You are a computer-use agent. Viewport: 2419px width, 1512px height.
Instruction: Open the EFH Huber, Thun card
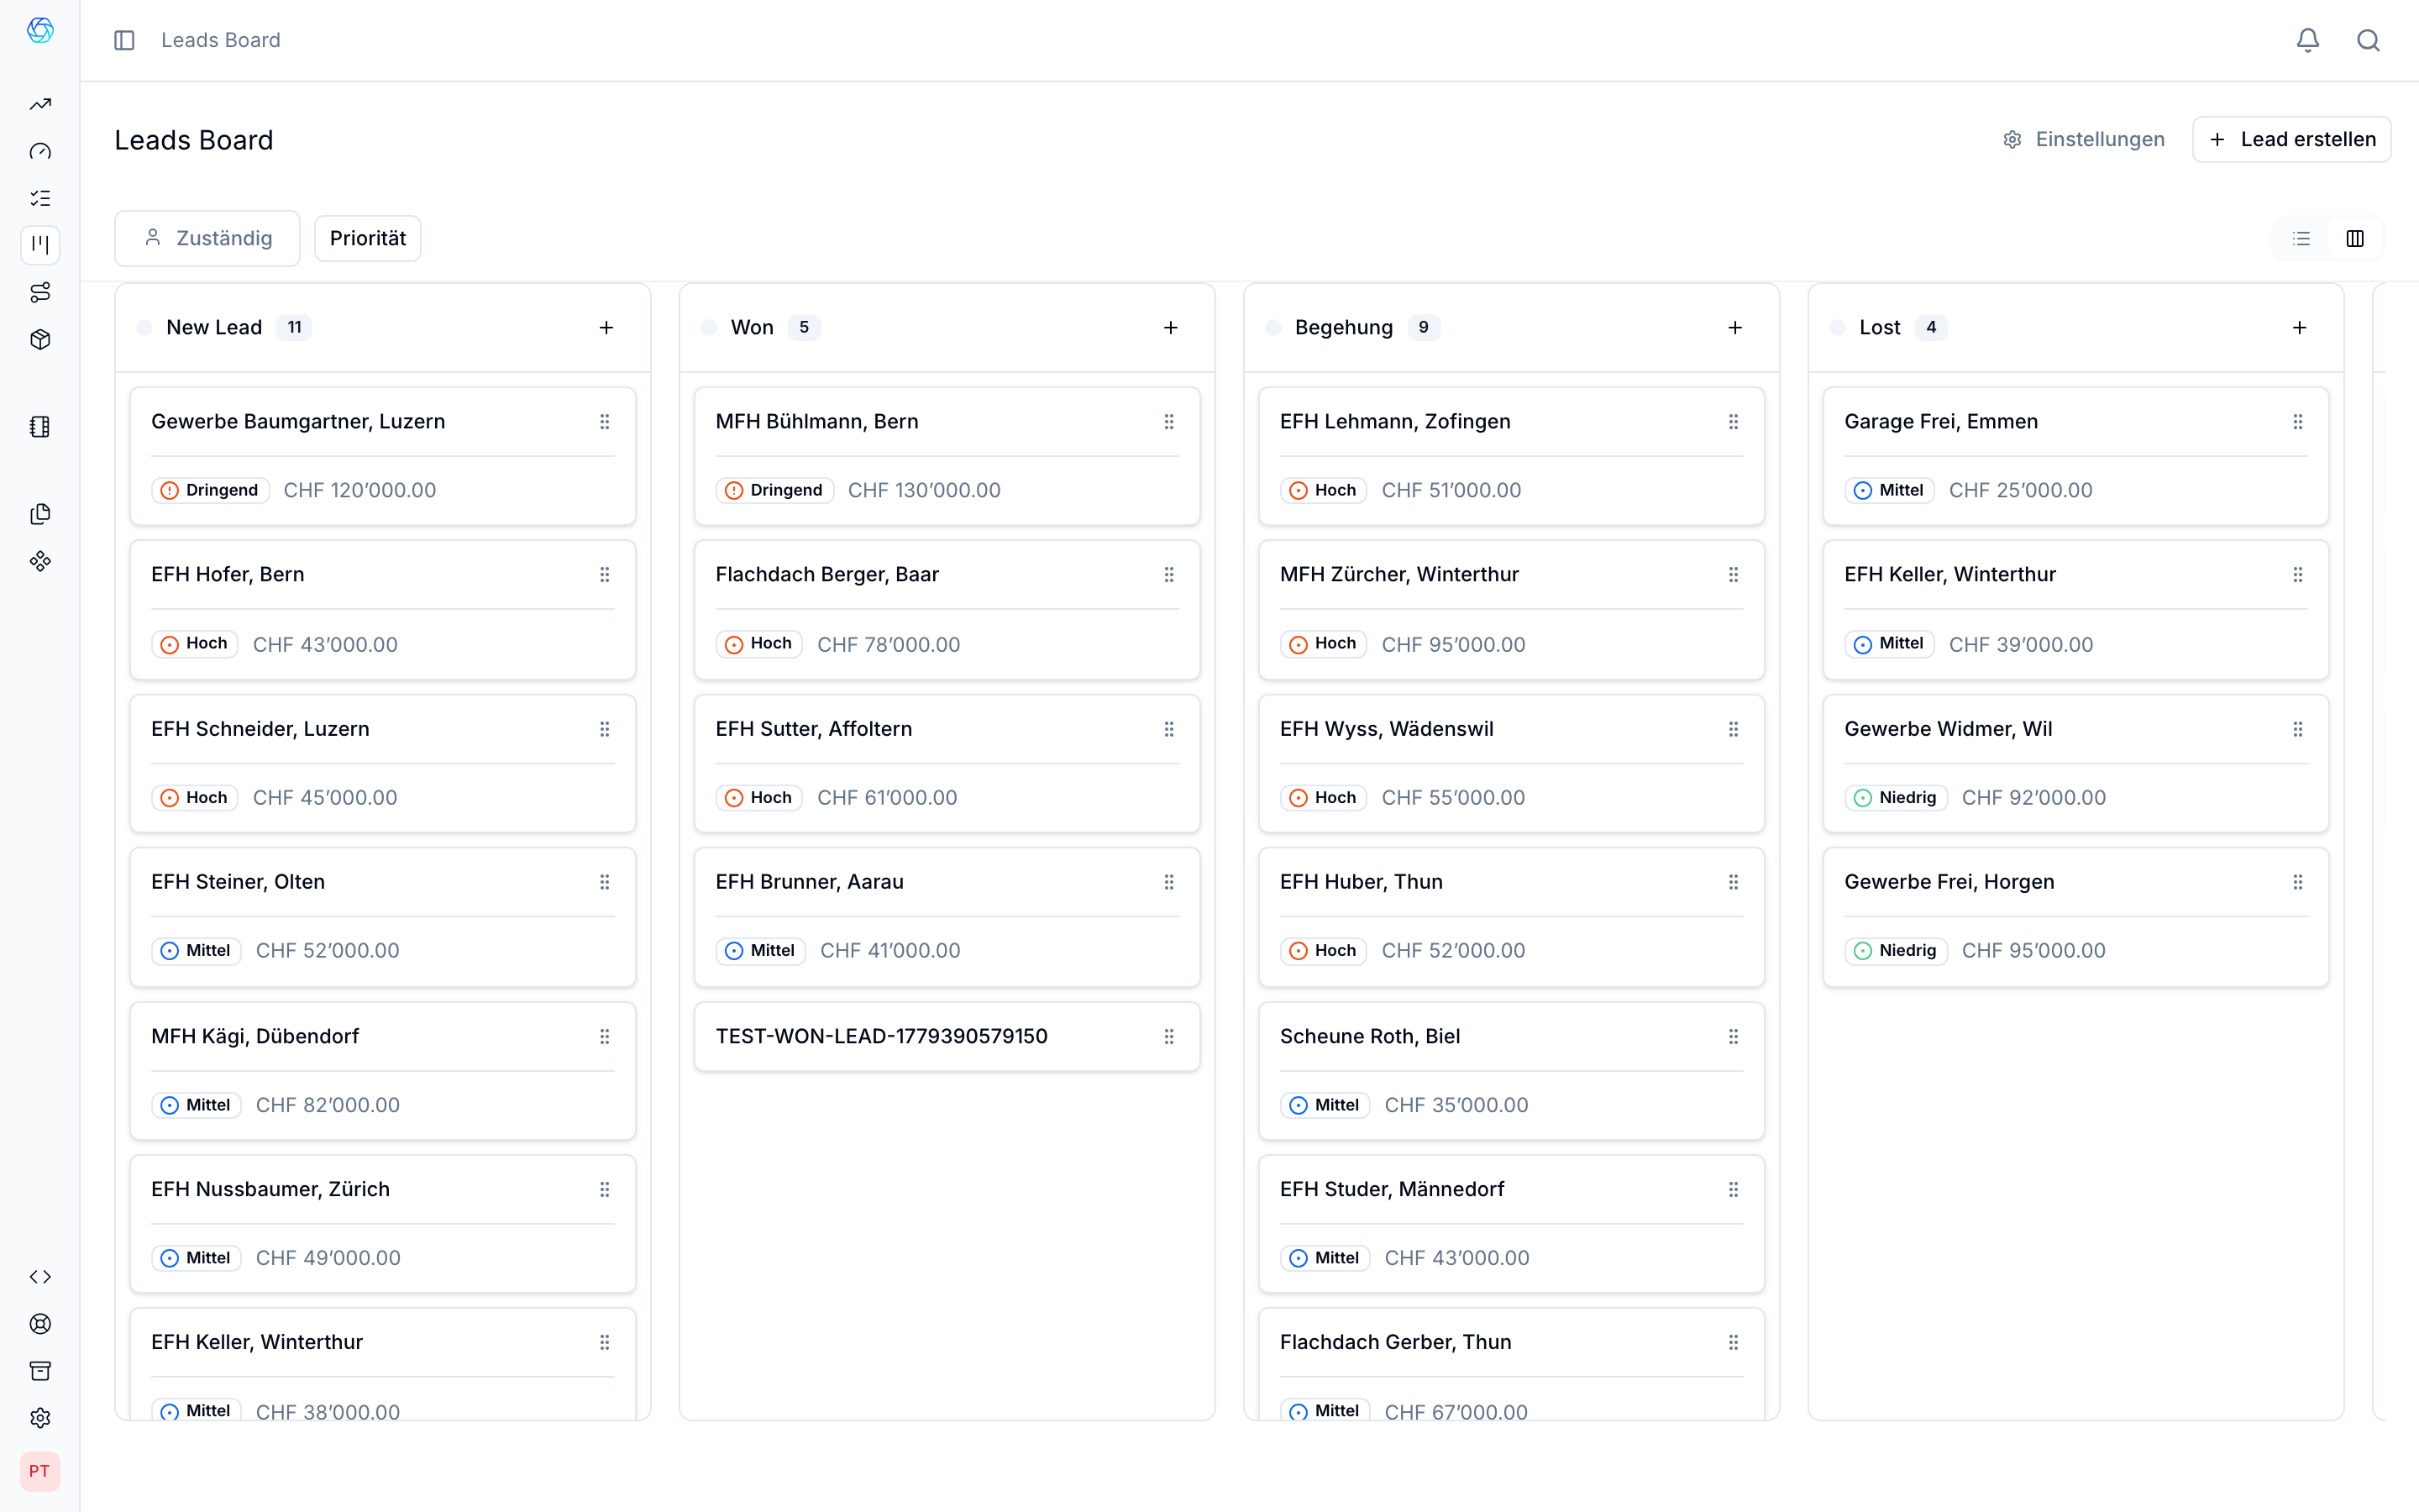pyautogui.click(x=1511, y=917)
